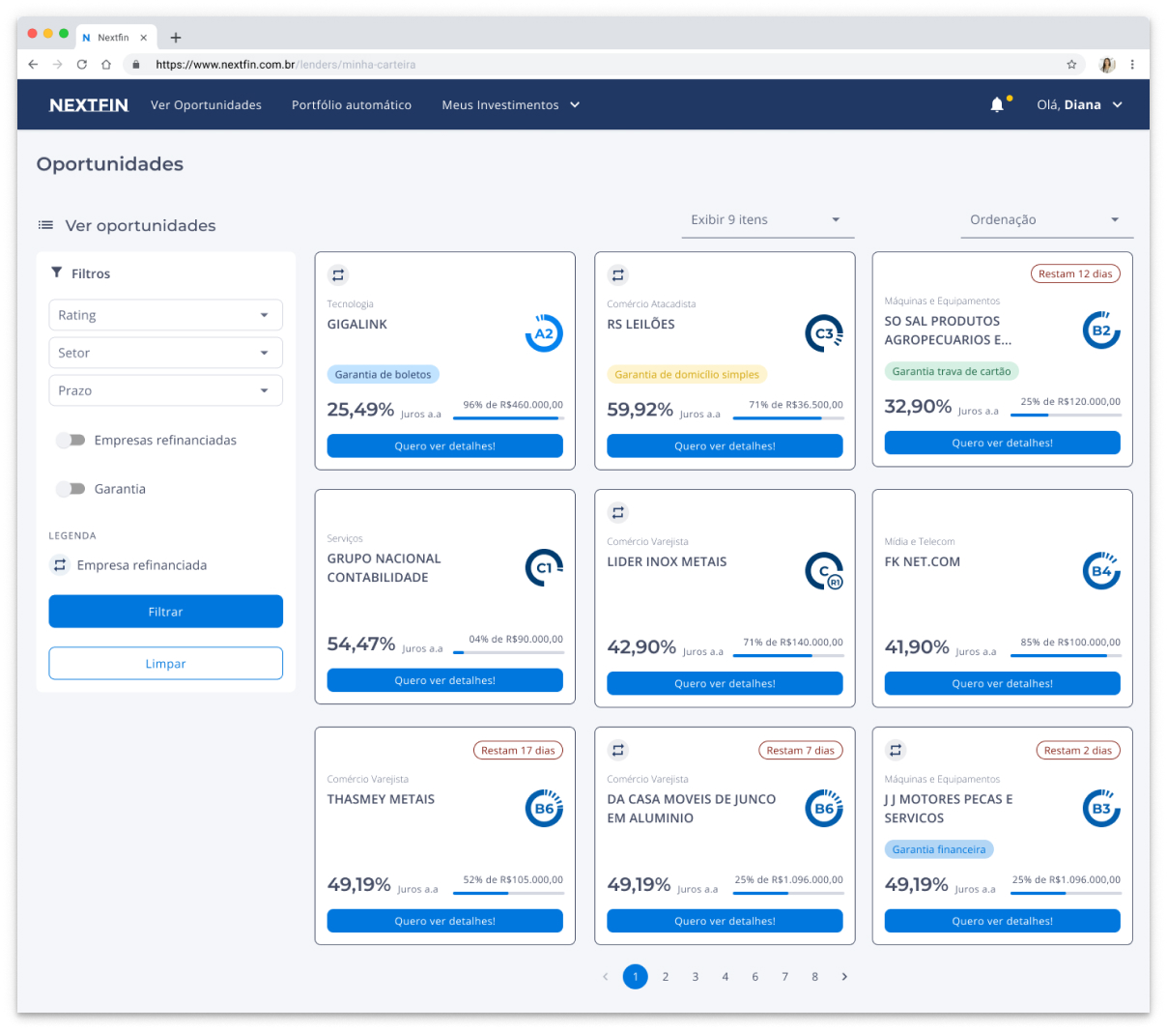Toggle the Garantia filter switch
Viewport: 1167px width, 1031px height.
pyautogui.click(x=71, y=489)
